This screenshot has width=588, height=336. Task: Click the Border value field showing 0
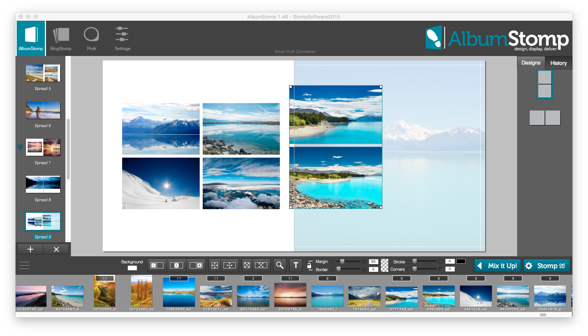[373, 269]
